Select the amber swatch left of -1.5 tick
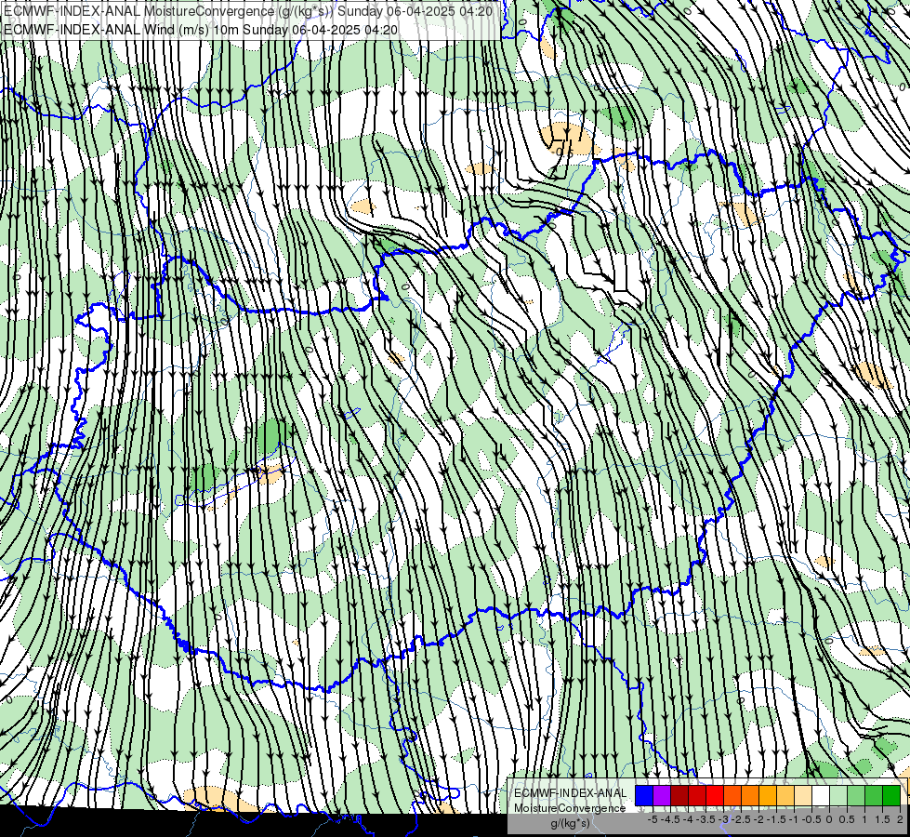The image size is (910, 837). [768, 795]
